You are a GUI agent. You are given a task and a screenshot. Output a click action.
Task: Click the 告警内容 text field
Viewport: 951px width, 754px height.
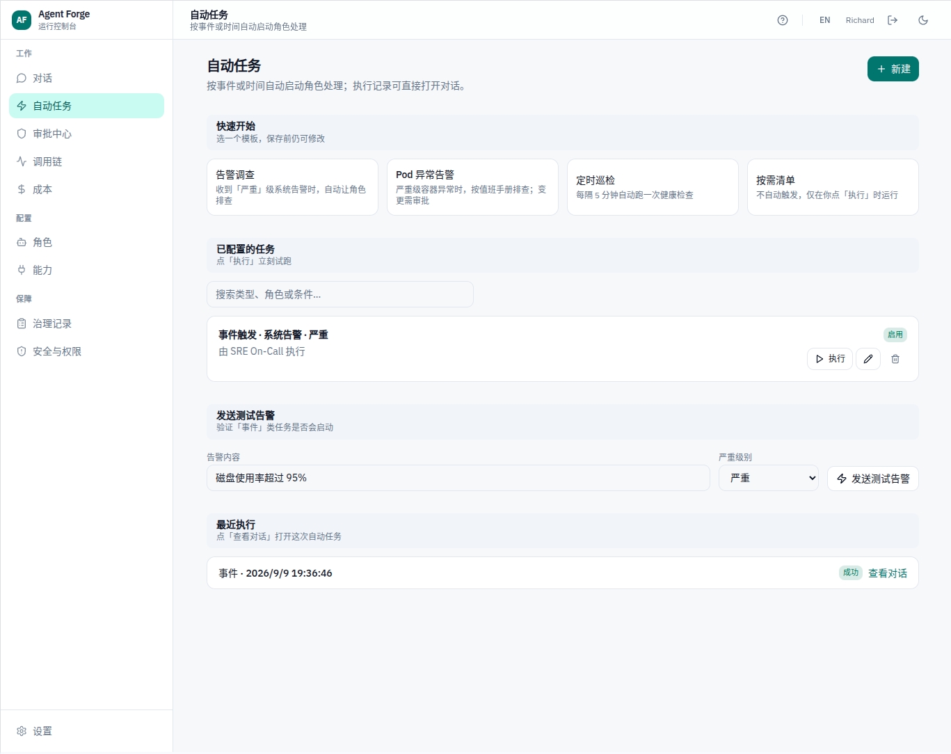coord(458,478)
